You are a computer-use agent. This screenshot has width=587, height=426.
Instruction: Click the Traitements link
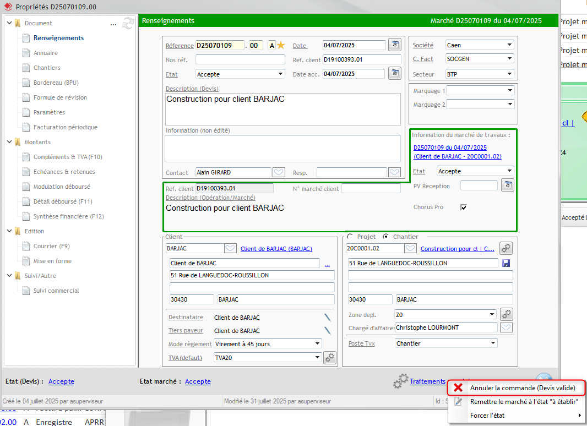[x=427, y=381]
